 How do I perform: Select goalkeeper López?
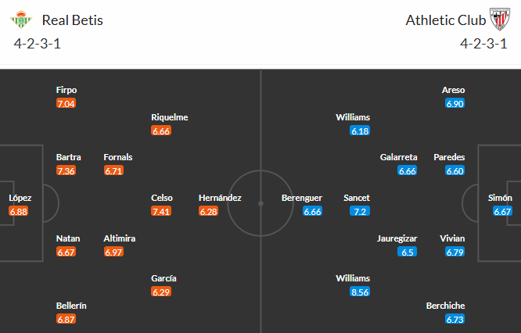(x=20, y=198)
